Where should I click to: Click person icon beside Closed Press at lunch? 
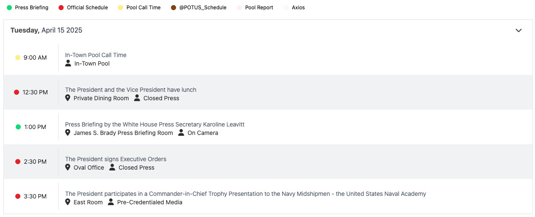(x=137, y=98)
